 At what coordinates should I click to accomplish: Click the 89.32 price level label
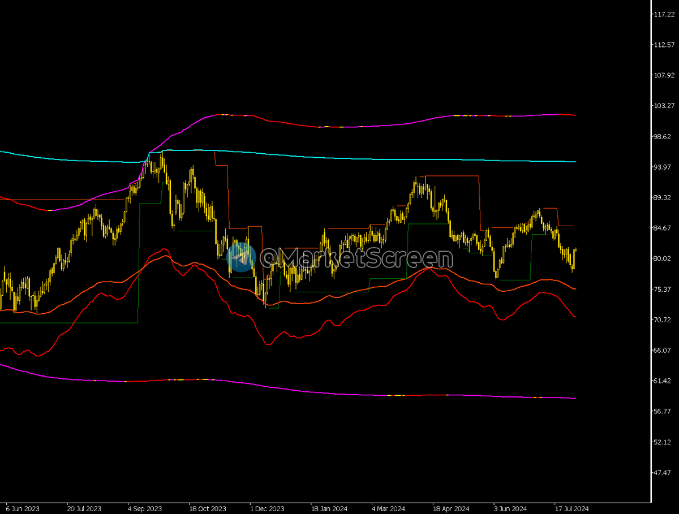(x=663, y=197)
